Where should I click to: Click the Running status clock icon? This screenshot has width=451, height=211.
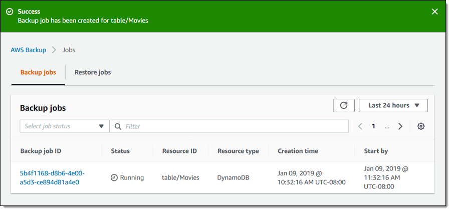(114, 177)
